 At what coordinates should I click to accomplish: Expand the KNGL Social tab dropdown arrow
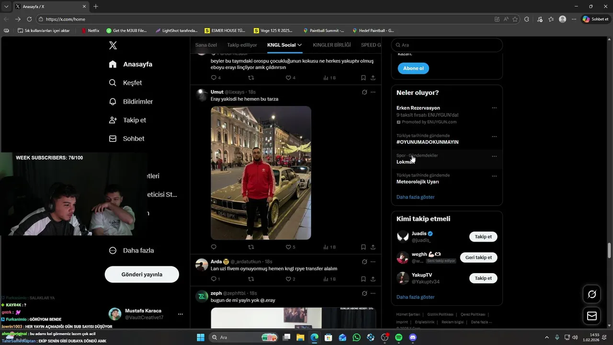coord(300,45)
